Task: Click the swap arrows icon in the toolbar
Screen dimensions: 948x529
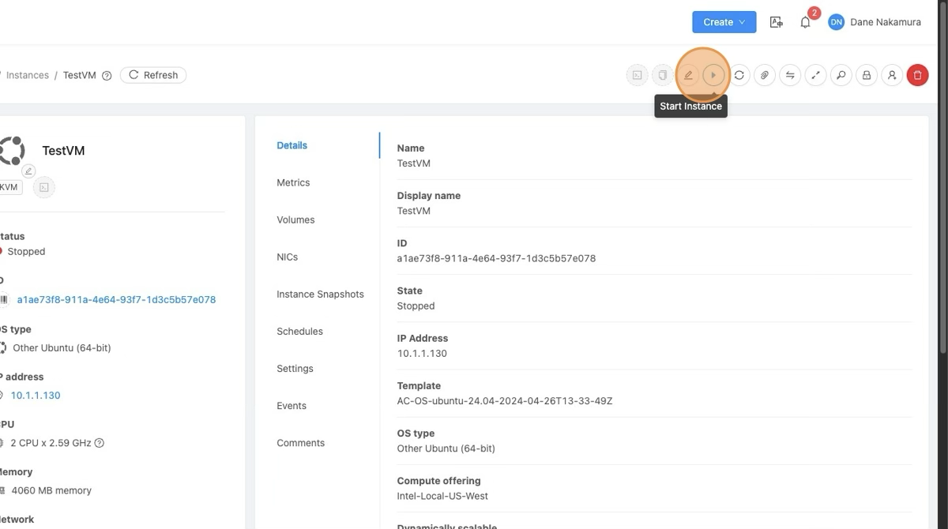Action: [x=790, y=75]
